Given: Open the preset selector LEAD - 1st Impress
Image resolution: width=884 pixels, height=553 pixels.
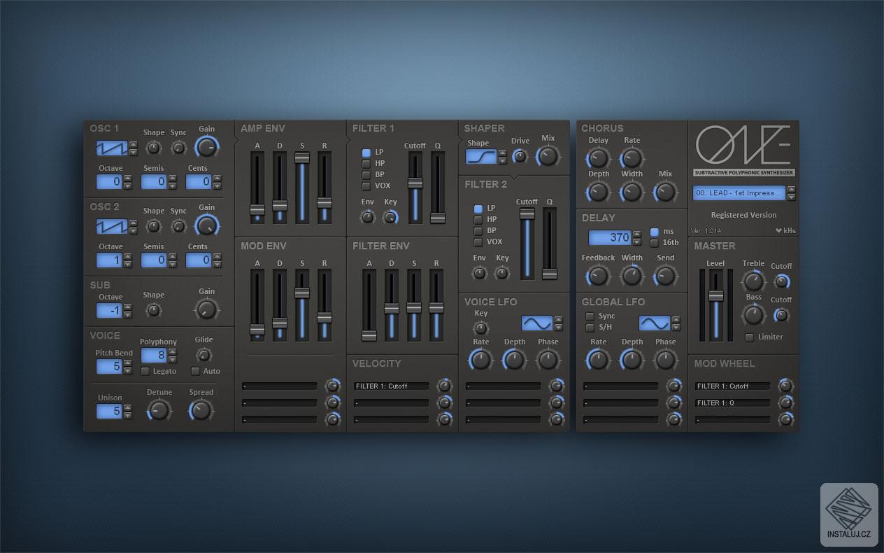Looking at the screenshot, I should [739, 193].
